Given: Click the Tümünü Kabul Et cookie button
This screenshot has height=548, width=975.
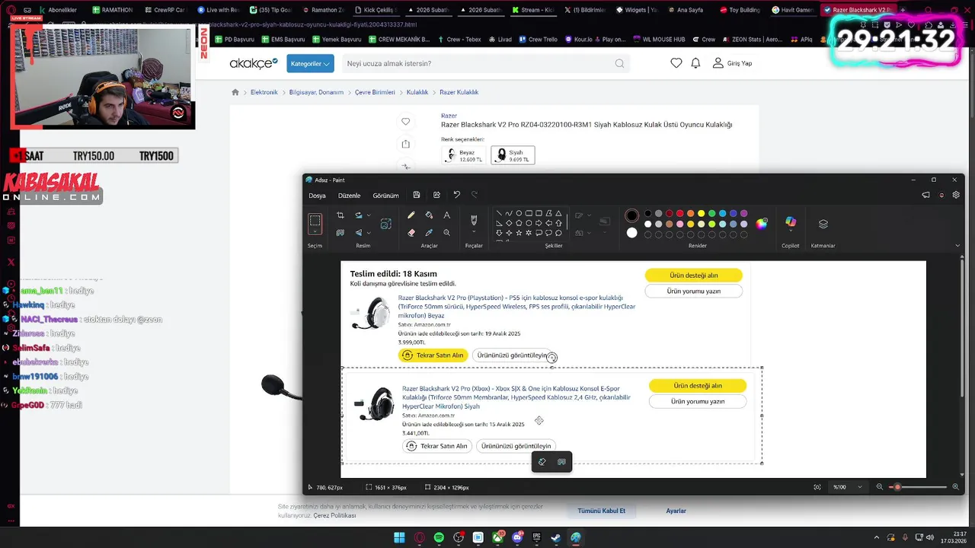Looking at the screenshot, I should point(601,511).
